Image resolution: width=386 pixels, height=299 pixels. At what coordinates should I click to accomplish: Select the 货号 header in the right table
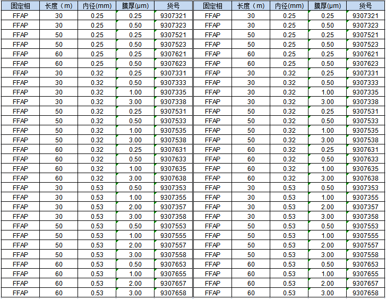pyautogui.click(x=366, y=6)
